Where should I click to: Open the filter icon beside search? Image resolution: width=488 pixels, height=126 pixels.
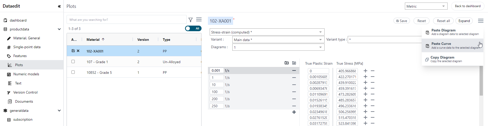(191, 20)
